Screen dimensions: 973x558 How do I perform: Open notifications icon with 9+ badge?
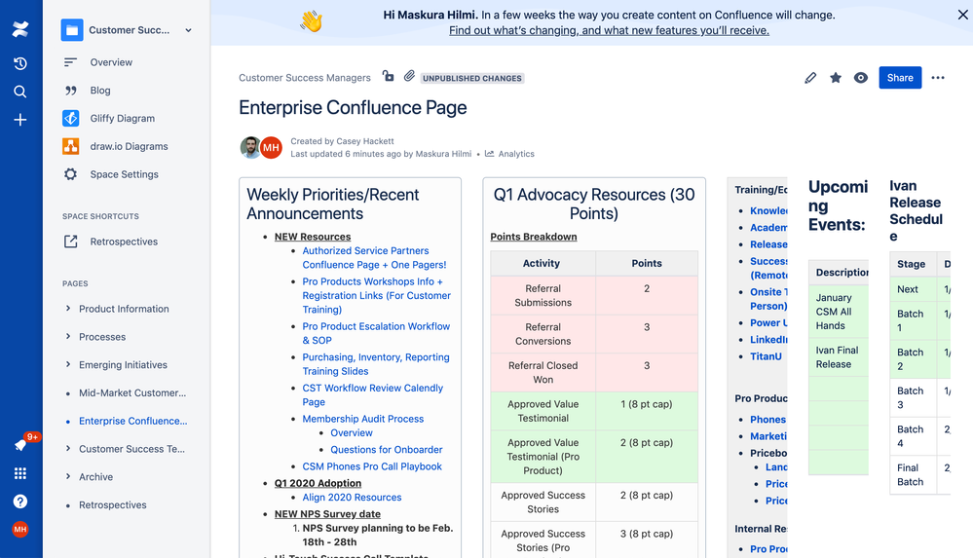tap(21, 444)
